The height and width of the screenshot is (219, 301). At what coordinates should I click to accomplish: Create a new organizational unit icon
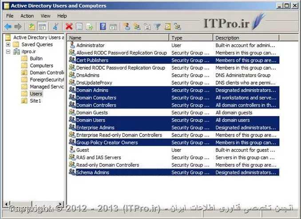tap(147, 27)
